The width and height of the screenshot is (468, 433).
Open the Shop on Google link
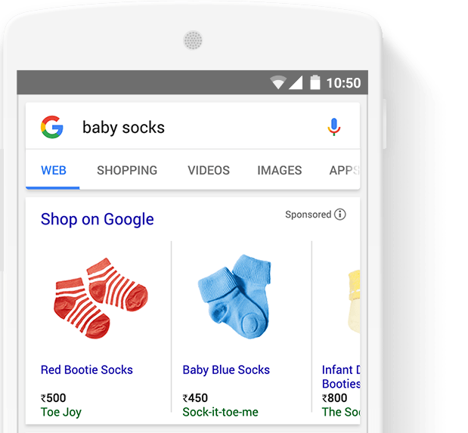coord(98,219)
